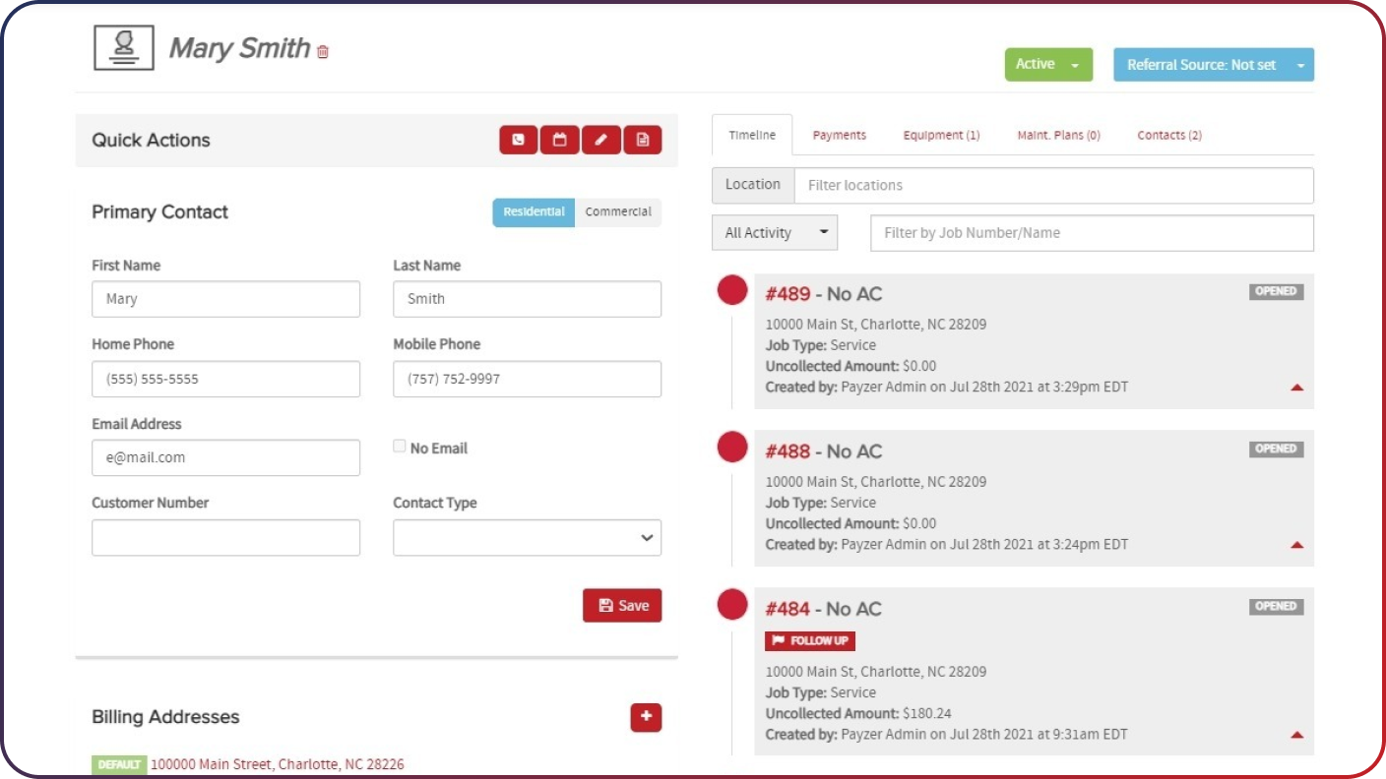Open job #484 link
1386x779 pixels.
pyautogui.click(x=787, y=609)
